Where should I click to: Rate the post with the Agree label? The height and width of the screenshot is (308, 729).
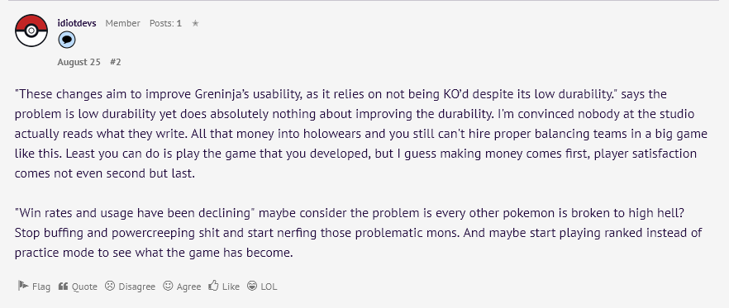click(x=188, y=287)
